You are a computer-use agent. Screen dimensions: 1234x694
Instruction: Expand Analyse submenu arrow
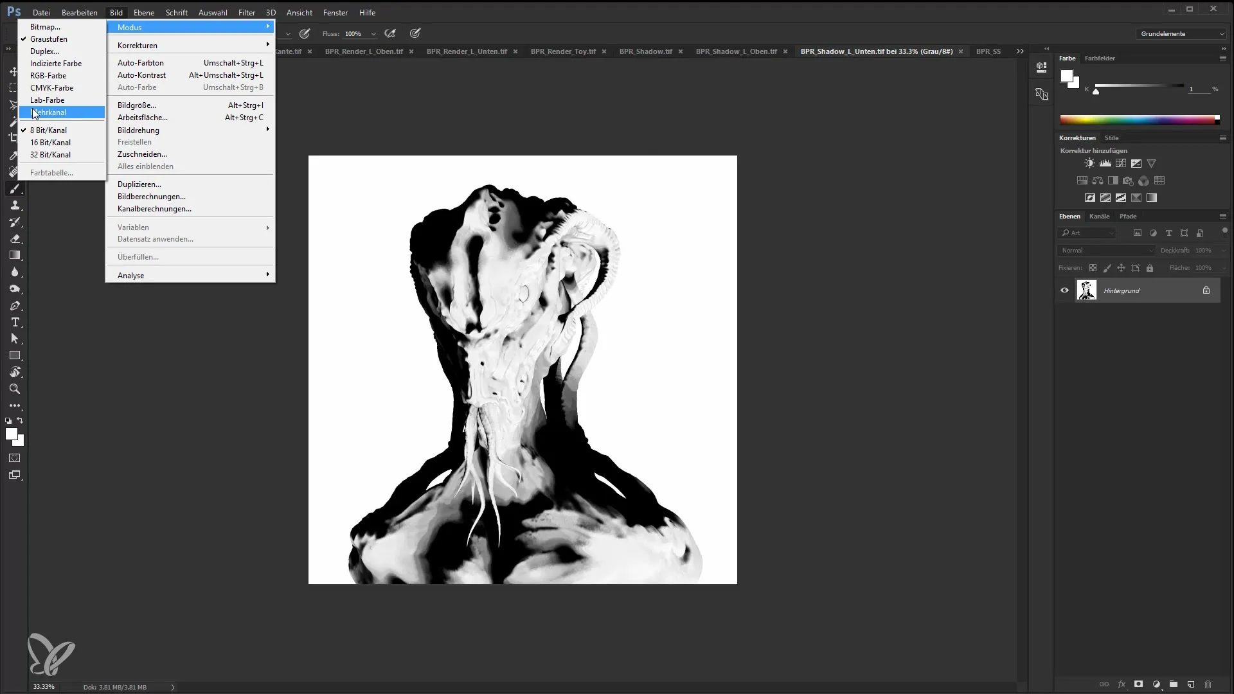tap(269, 276)
